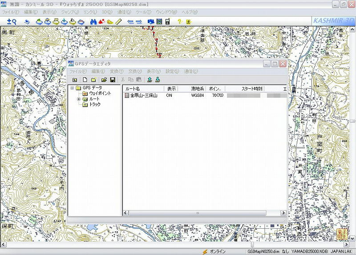Click the orange map stamp icon at bottom right
The image size is (356, 255).
(342, 234)
